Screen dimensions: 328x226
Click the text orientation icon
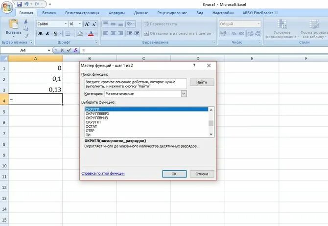tap(129, 24)
